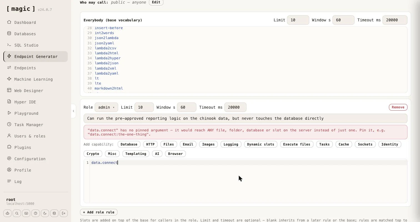Image resolution: width=420 pixels, height=222 pixels.
Task: Click the database icon in bottom toolbar
Action: (x=54, y=213)
